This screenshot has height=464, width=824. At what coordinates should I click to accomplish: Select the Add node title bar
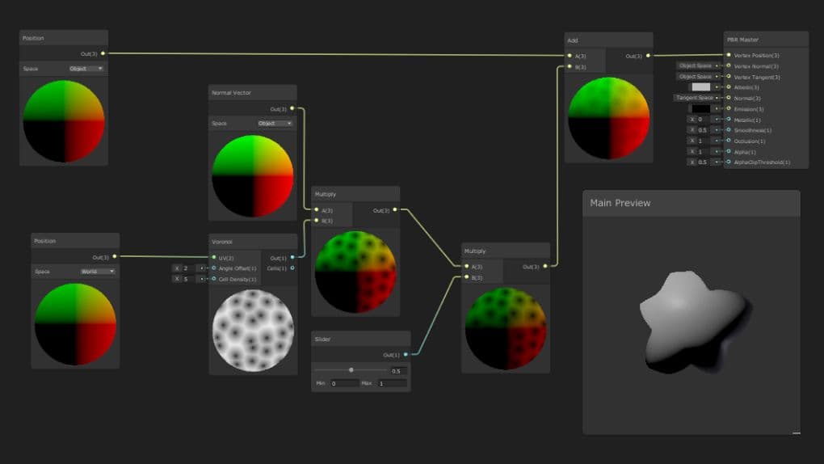click(x=608, y=40)
